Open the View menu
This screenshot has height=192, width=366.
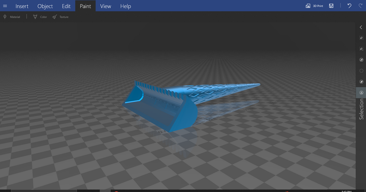pos(106,6)
